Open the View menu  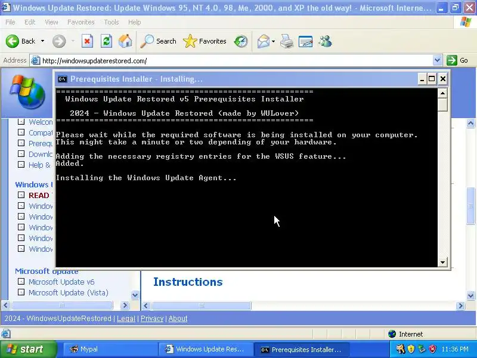[x=51, y=22]
